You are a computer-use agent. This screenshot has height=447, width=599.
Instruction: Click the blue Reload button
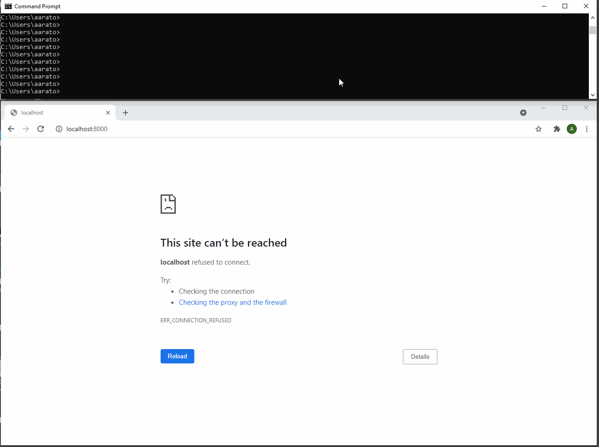click(x=177, y=356)
